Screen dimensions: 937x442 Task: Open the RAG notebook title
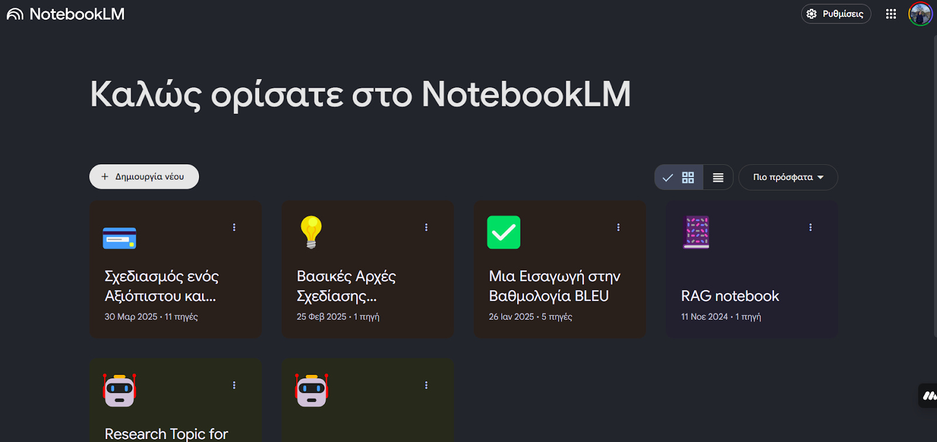(x=730, y=296)
